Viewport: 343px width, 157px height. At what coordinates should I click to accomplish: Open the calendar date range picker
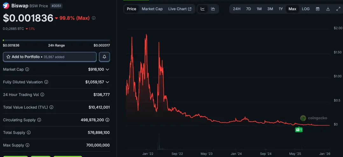point(318,9)
